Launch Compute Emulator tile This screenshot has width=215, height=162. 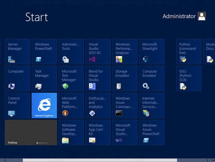pyautogui.click(x=152, y=79)
